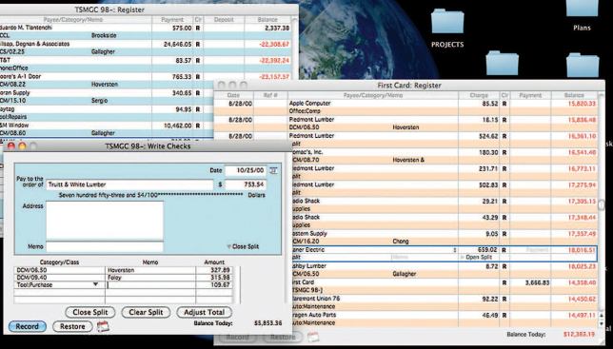This screenshot has width=613, height=349.
Task: Select the Apple Computer entry in First Card register
Action: (309, 104)
